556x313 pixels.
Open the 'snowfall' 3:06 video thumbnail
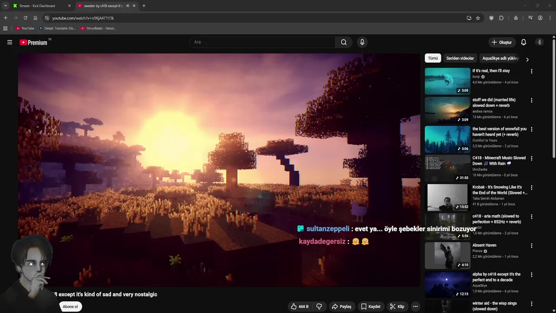pos(447,139)
